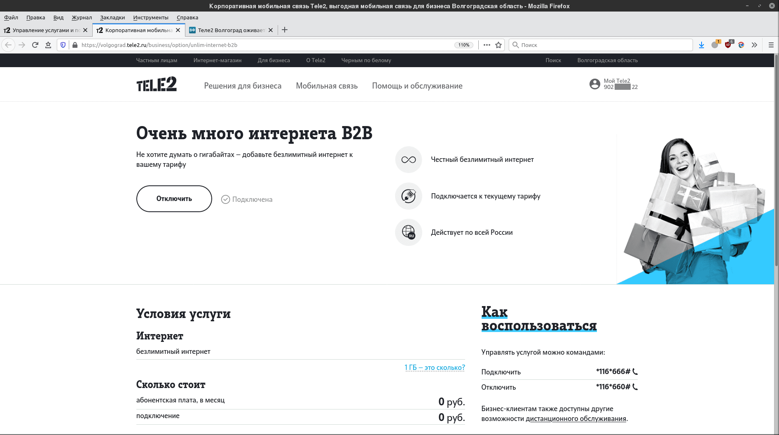Click the browser forward arrow
The width and height of the screenshot is (779, 435).
[x=22, y=45]
